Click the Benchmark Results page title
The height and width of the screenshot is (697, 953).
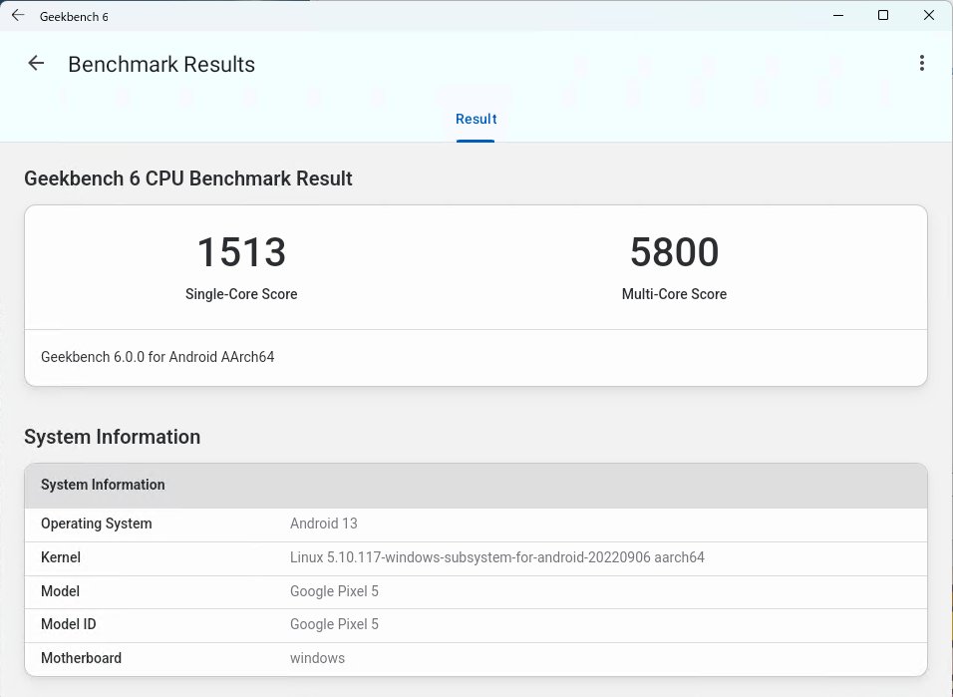tap(161, 65)
